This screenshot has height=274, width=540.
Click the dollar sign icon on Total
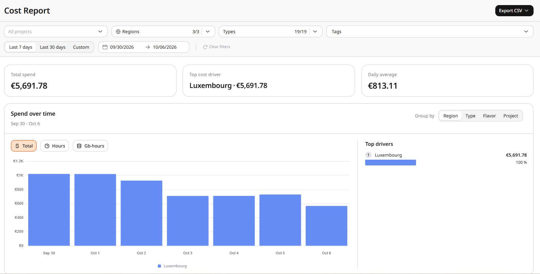point(17,146)
